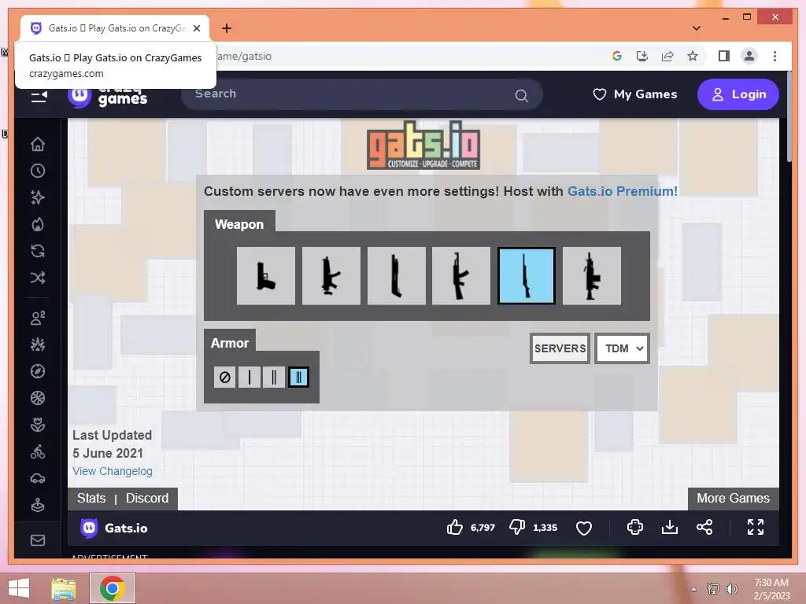The image size is (806, 604).
Task: Open the 2 Player games icon
Action: tap(38, 318)
